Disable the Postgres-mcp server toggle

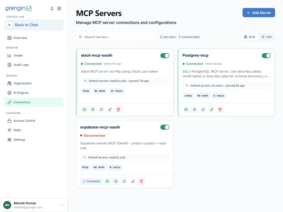(266, 55)
